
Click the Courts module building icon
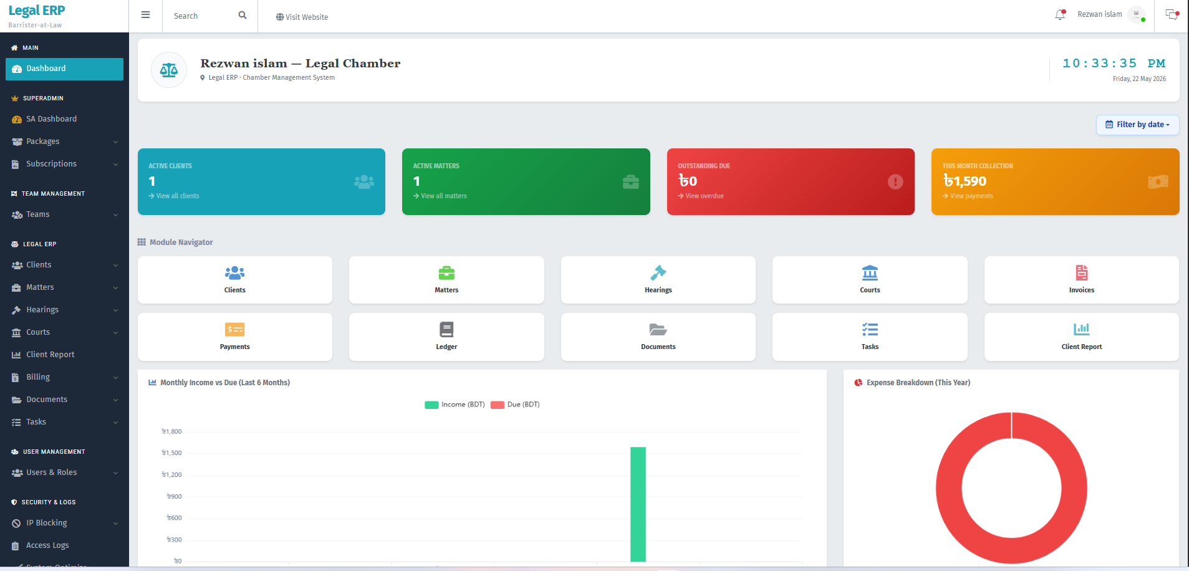[870, 273]
